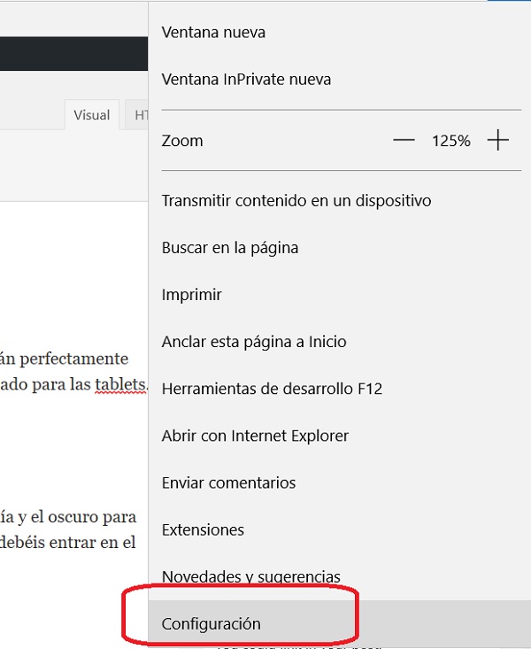531x649 pixels.
Task: Open Herramientas de desarrollo F12
Action: pyautogui.click(x=272, y=389)
